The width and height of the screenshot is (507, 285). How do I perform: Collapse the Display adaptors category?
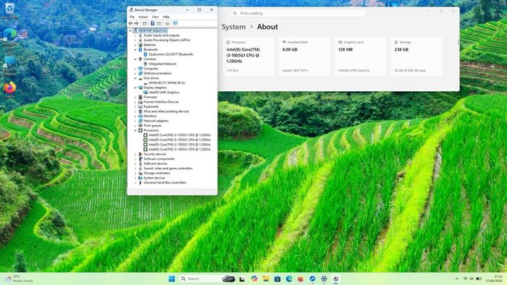(x=135, y=88)
